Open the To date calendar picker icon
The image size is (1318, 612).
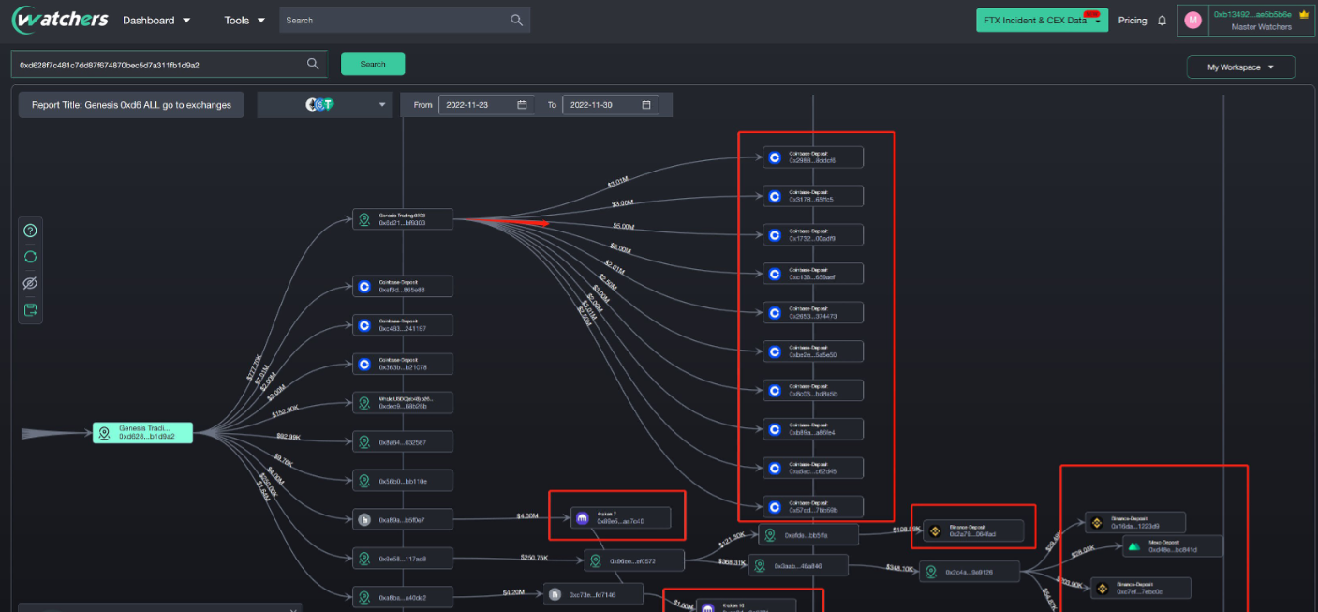[x=646, y=105]
